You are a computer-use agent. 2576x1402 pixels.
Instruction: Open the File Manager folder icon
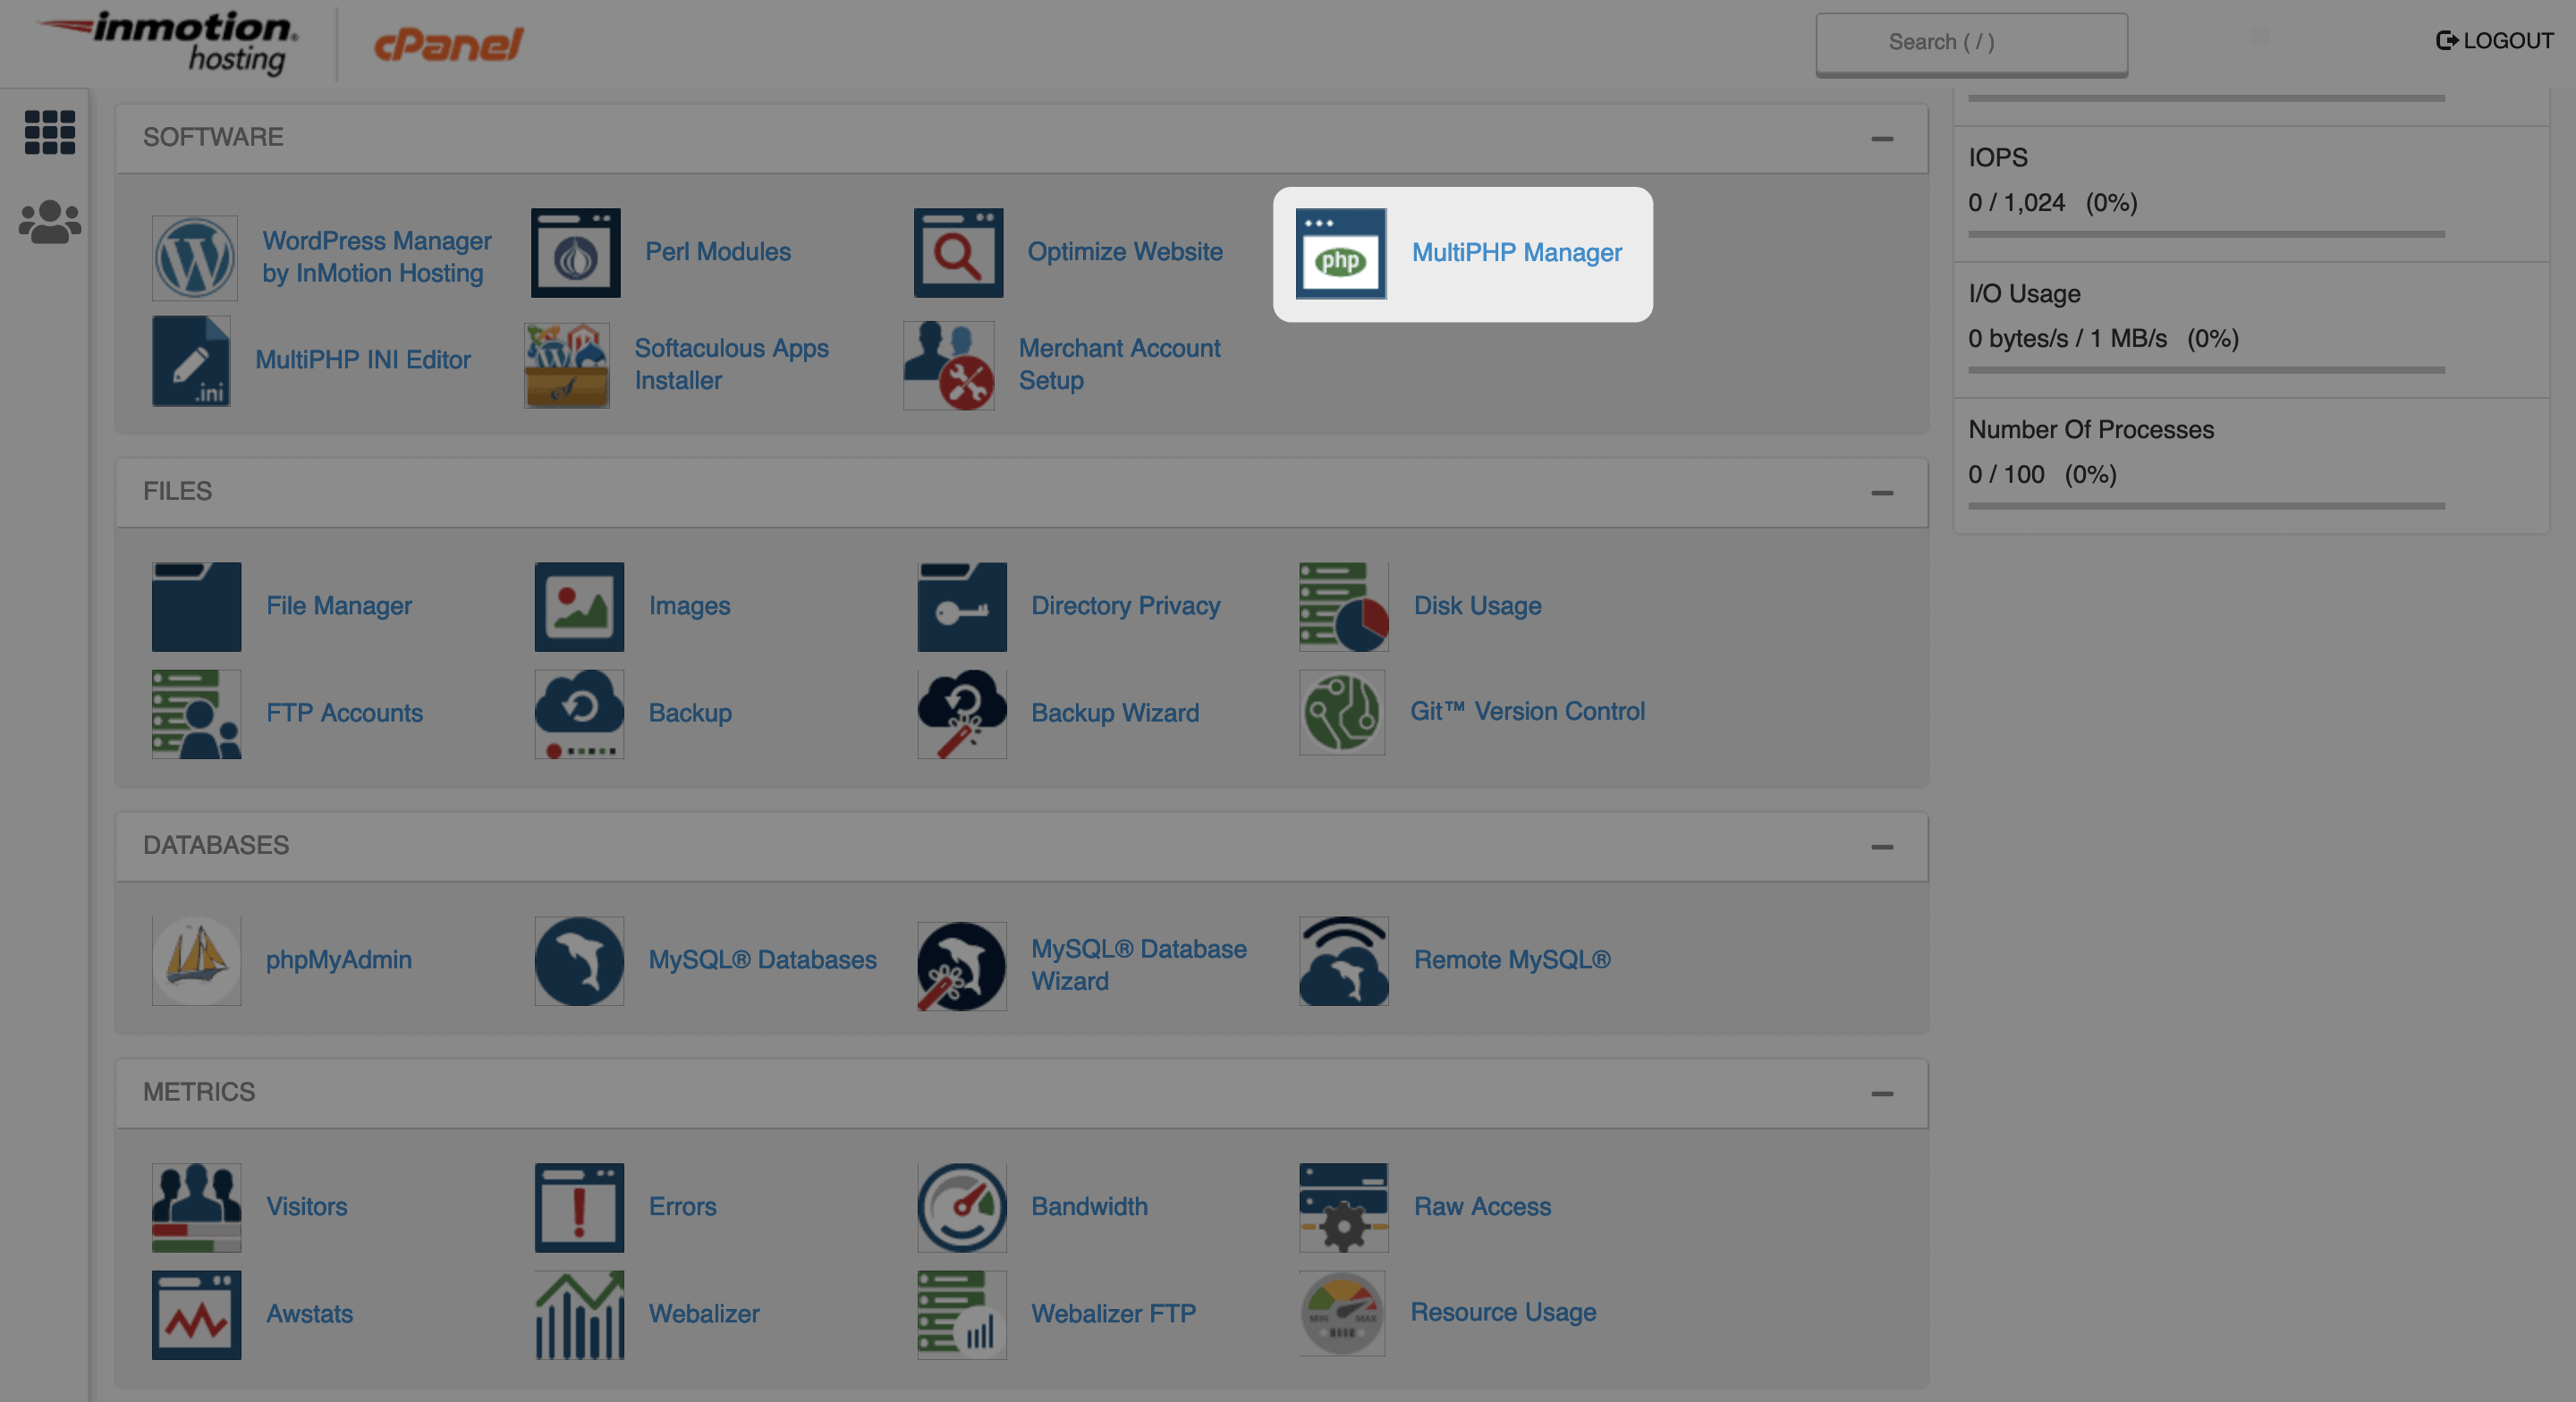tap(196, 606)
